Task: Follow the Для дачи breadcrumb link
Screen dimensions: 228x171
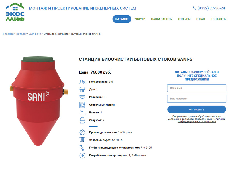Action: coord(35,34)
